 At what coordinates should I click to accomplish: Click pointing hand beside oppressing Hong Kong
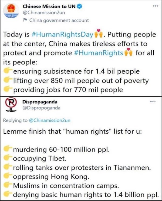(8, 176)
